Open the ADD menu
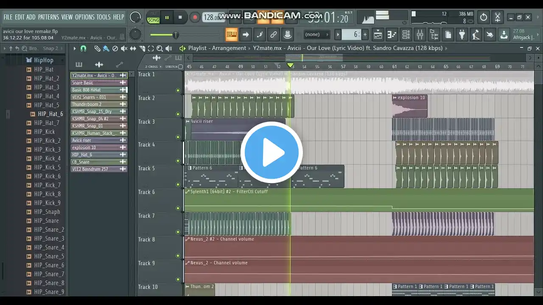The image size is (543, 305). coord(31,17)
